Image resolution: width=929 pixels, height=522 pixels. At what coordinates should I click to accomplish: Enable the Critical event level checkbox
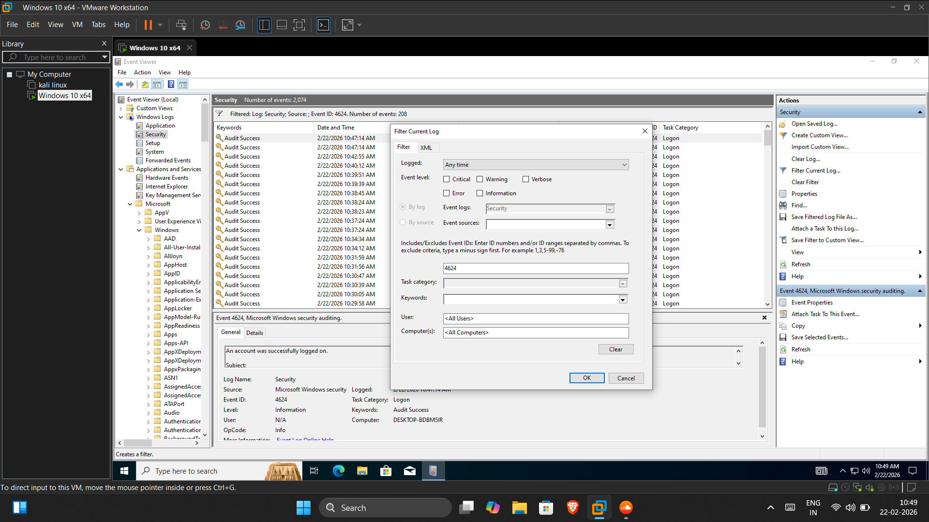coord(447,179)
